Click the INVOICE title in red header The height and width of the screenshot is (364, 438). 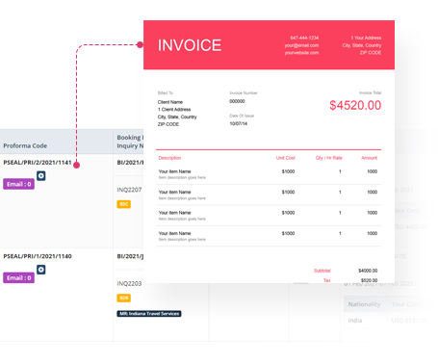(190, 45)
